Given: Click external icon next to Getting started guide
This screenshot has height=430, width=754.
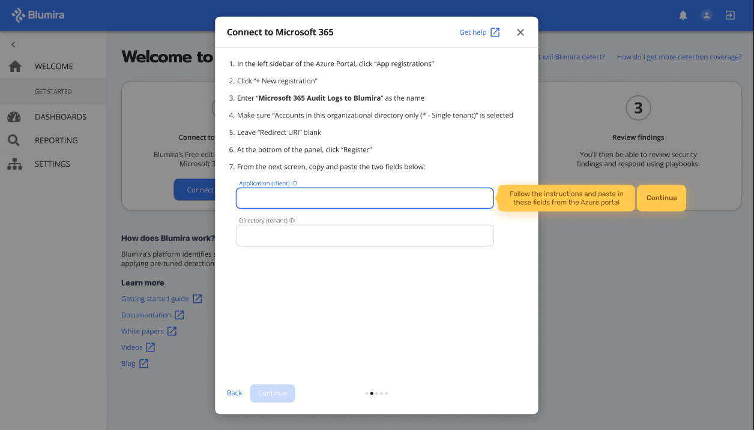Looking at the screenshot, I should (x=198, y=299).
